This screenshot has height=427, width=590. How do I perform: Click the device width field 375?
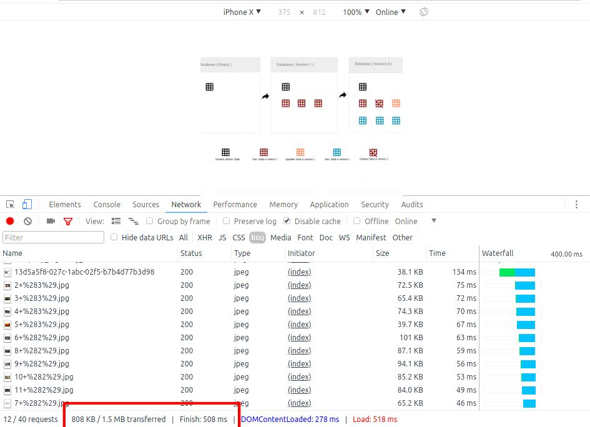tap(284, 12)
